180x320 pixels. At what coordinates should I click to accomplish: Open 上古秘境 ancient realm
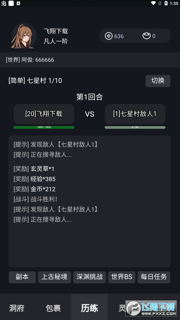click(55, 277)
